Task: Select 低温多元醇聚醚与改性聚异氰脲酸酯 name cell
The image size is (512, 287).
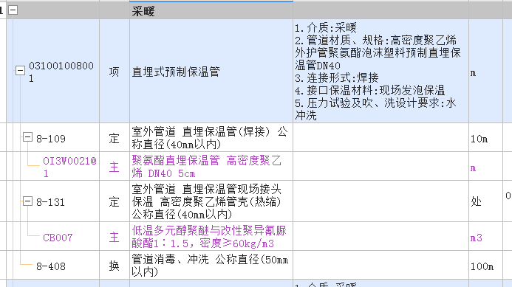Action: click(x=211, y=236)
